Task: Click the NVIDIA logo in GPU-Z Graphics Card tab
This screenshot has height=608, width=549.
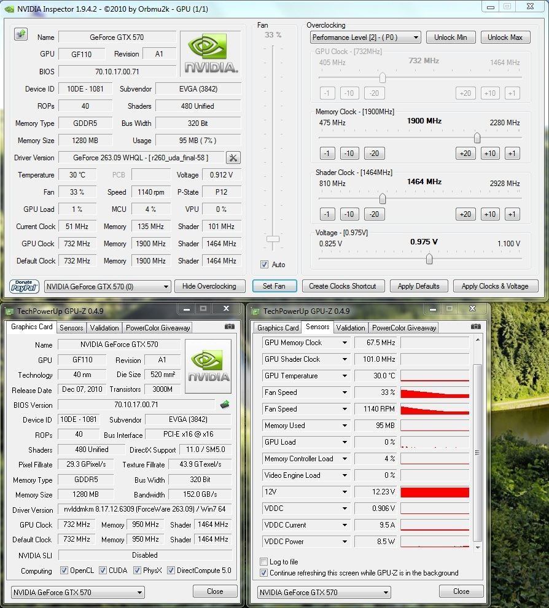Action: 209,367
